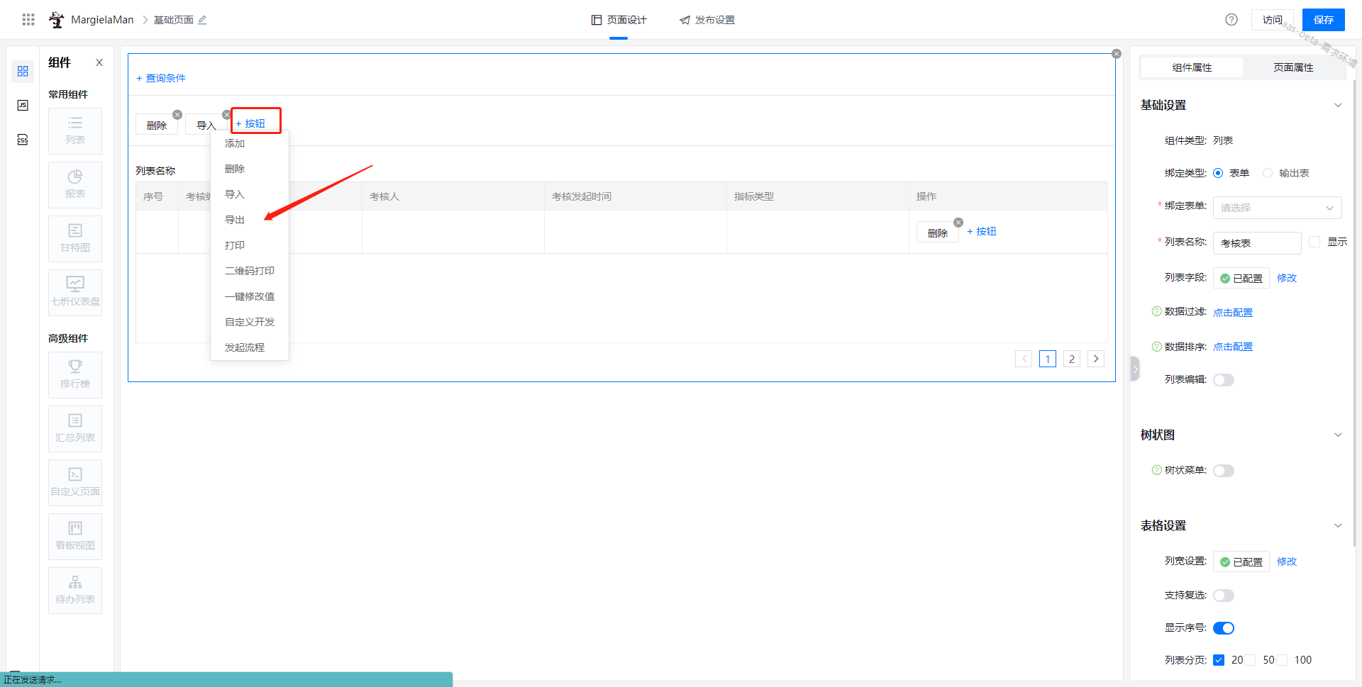Viewport: 1362px width, 687px height.
Task: Select the 表单 binding type radio
Action: (x=1218, y=173)
